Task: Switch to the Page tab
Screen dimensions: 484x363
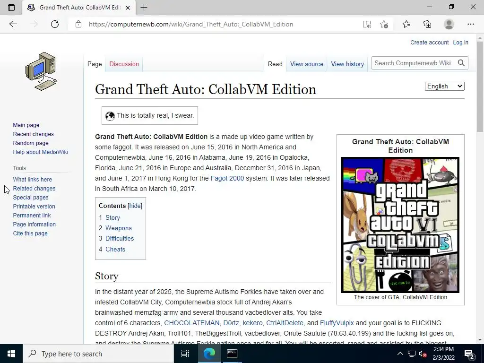Action: [95, 64]
